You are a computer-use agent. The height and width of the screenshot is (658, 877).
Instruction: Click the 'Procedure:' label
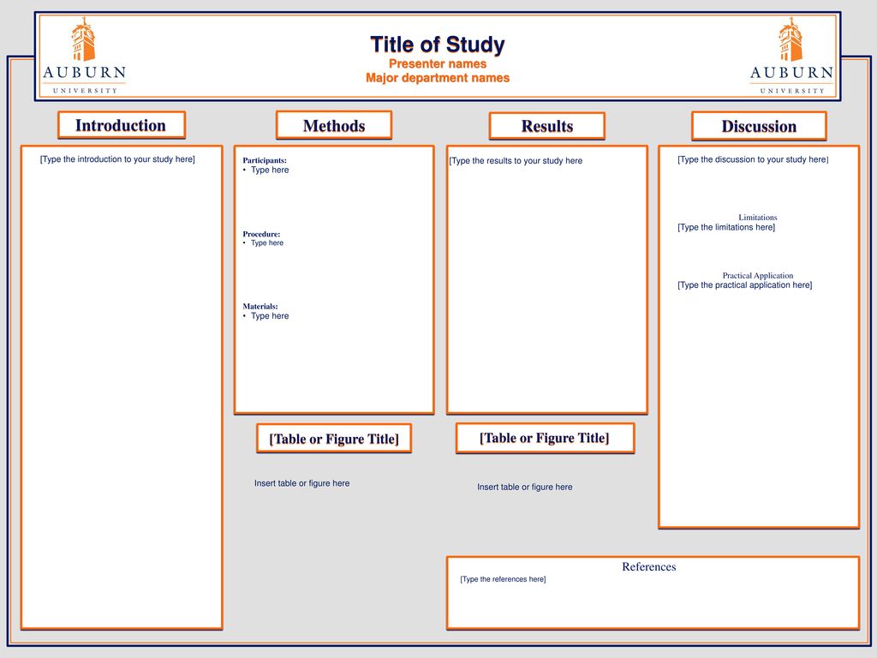261,234
